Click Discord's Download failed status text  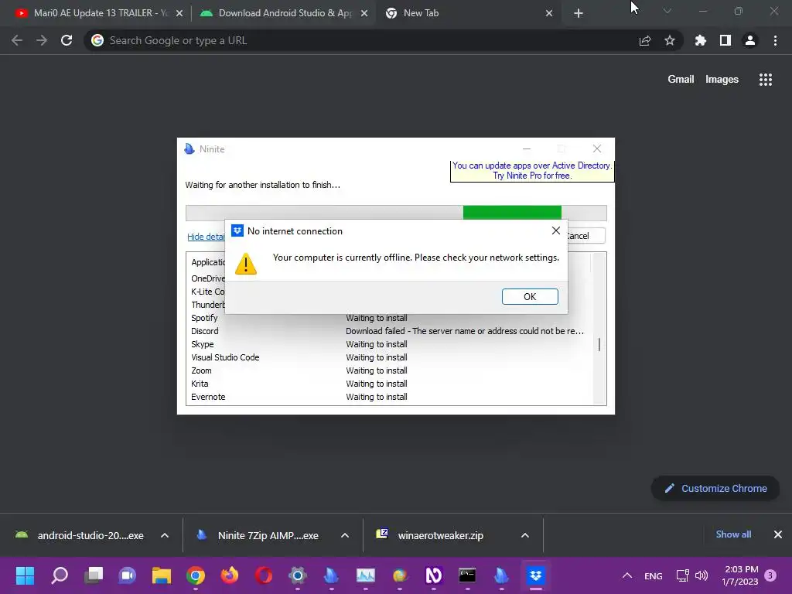pos(465,331)
